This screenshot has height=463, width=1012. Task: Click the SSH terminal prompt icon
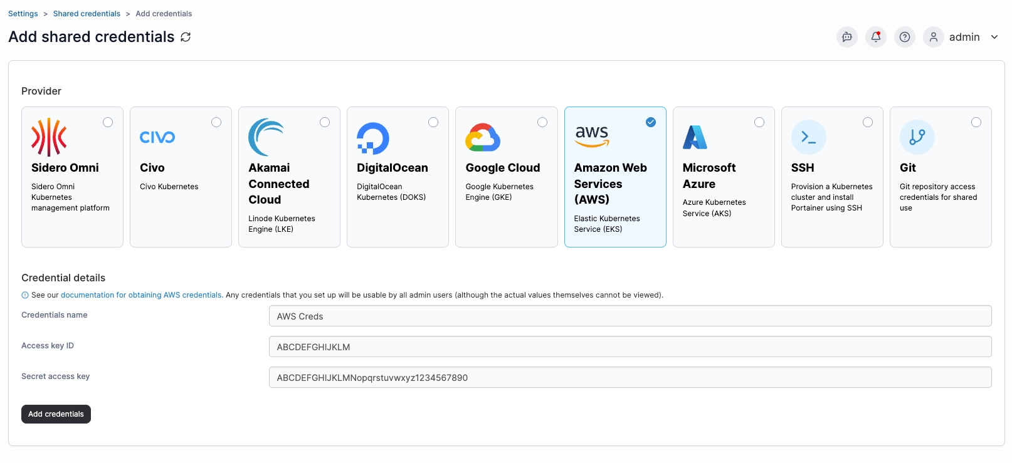pos(808,137)
